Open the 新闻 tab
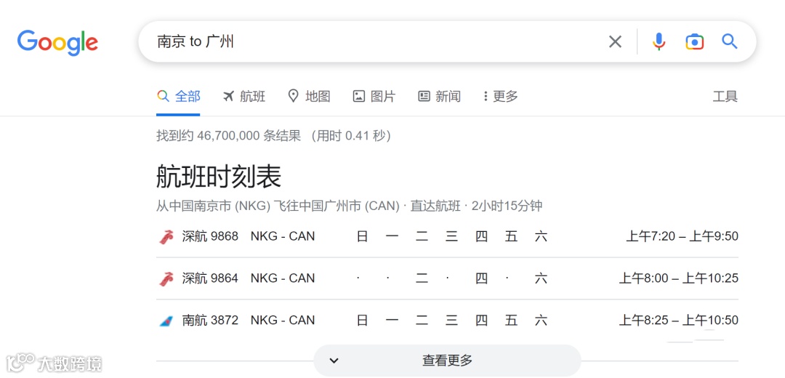This screenshot has width=785, height=378. (439, 96)
